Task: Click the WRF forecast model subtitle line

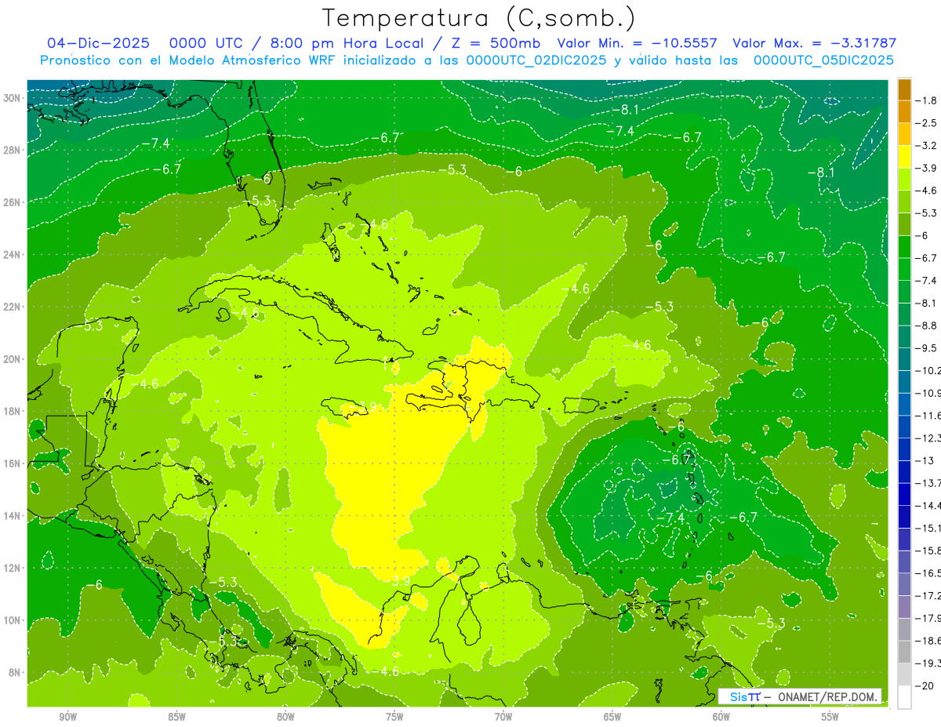Action: click(467, 60)
